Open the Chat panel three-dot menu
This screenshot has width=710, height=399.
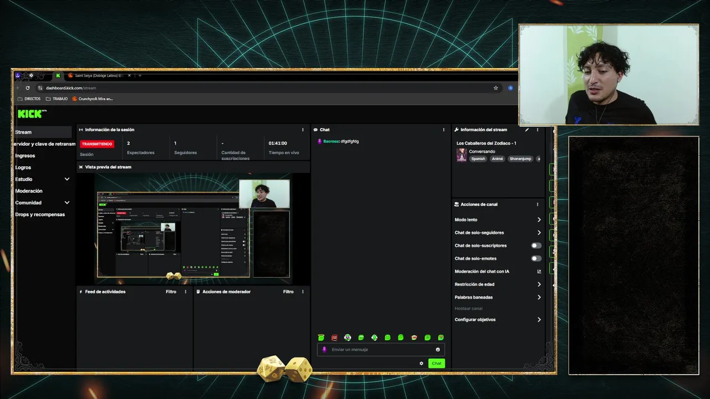point(444,130)
